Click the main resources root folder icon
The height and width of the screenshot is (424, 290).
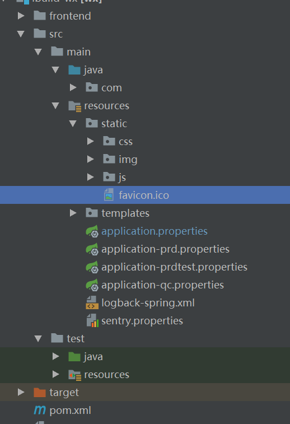click(x=74, y=106)
